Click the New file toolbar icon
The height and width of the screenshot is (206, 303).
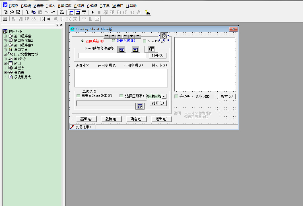click(6, 12)
